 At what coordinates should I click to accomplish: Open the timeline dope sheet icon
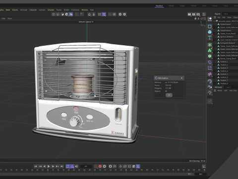(x=204, y=166)
